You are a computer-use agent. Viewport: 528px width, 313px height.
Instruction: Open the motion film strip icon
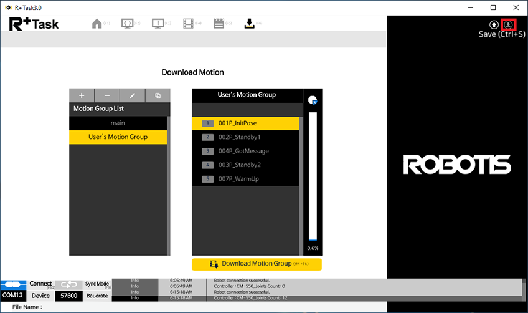click(188, 24)
